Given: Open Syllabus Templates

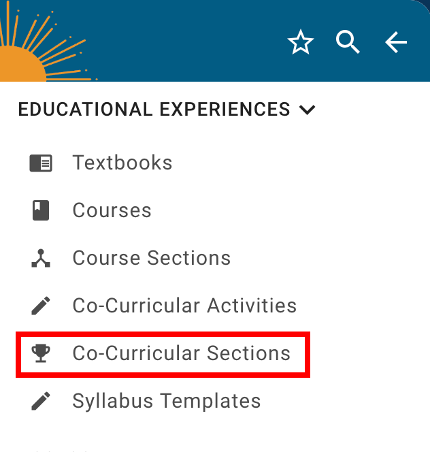Looking at the screenshot, I should 167,402.
